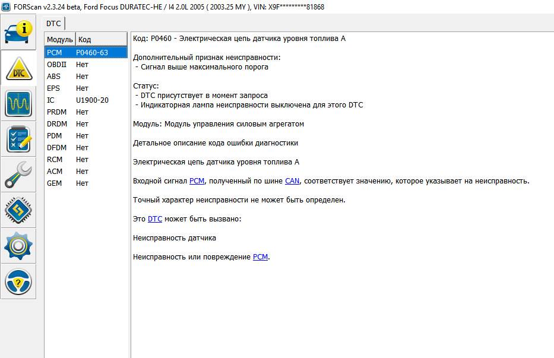Sort by the Модуль column header
554x358 pixels.
(x=60, y=40)
